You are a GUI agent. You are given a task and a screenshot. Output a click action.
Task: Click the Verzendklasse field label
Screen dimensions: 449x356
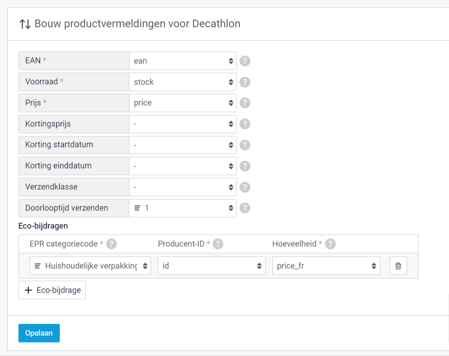[51, 187]
